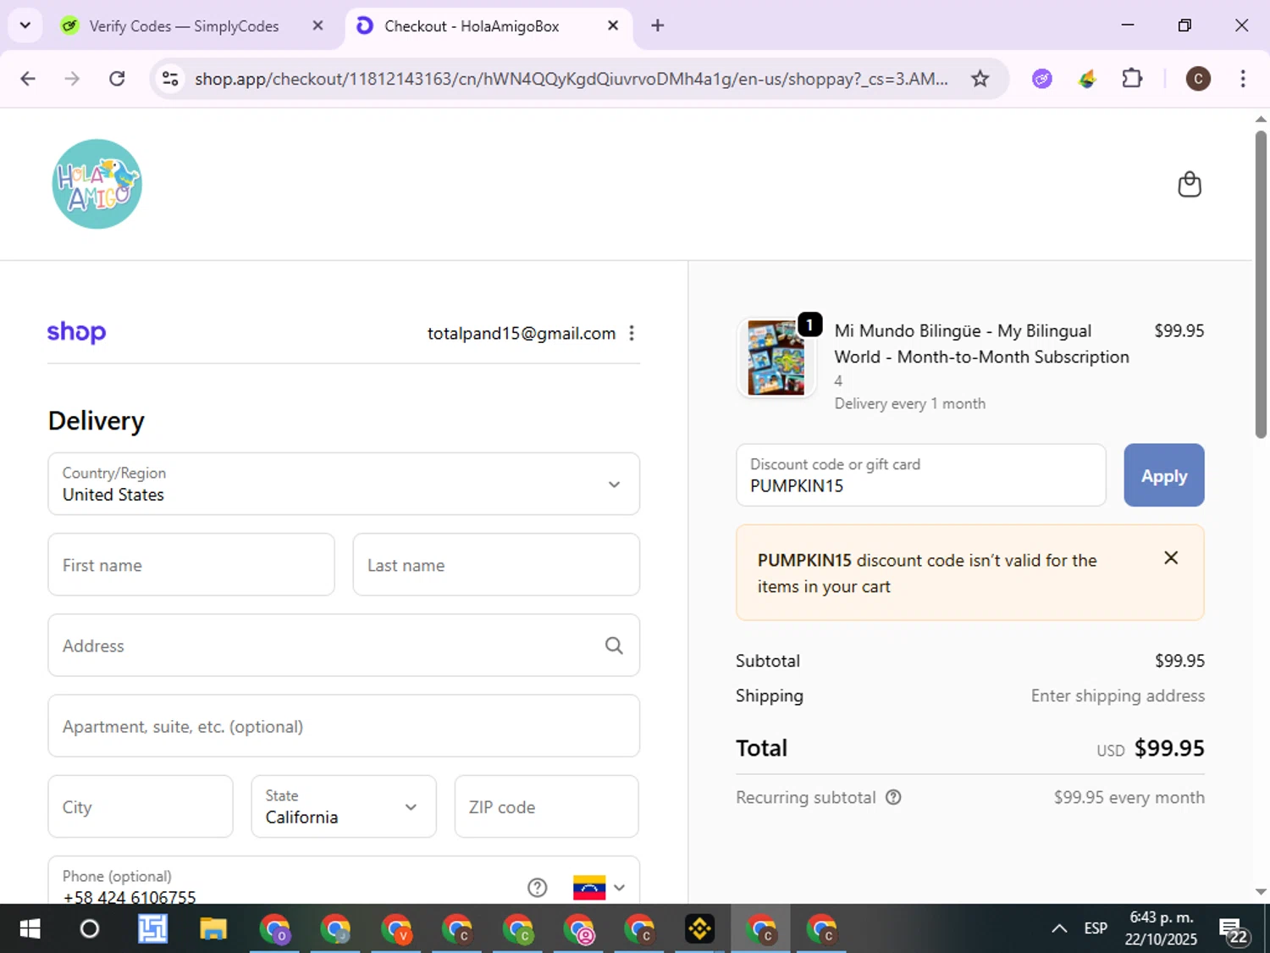Click the address search magnifier icon
The height and width of the screenshot is (953, 1270).
(614, 645)
